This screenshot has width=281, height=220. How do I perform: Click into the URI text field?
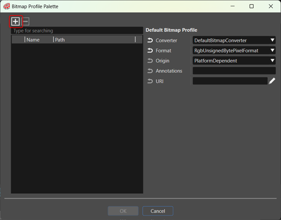(x=230, y=81)
